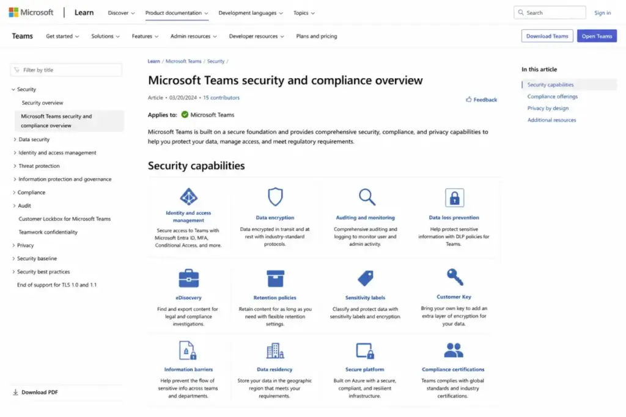This screenshot has width=626, height=417.
Task: Expand Identity and access management tree node
Action: (15, 152)
